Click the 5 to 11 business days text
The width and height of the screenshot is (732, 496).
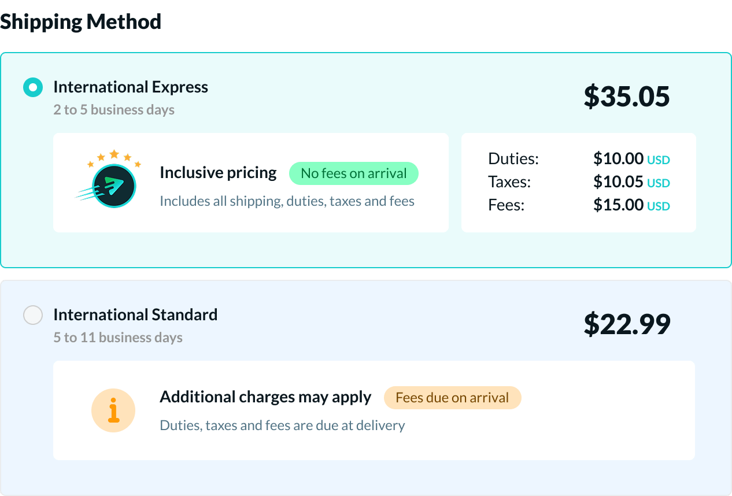[118, 338]
